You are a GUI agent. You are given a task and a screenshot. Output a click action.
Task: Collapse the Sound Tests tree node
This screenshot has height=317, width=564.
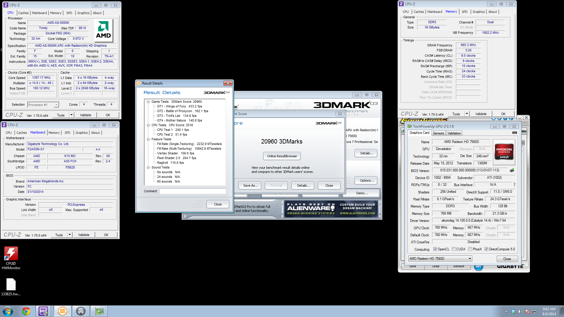point(148,167)
